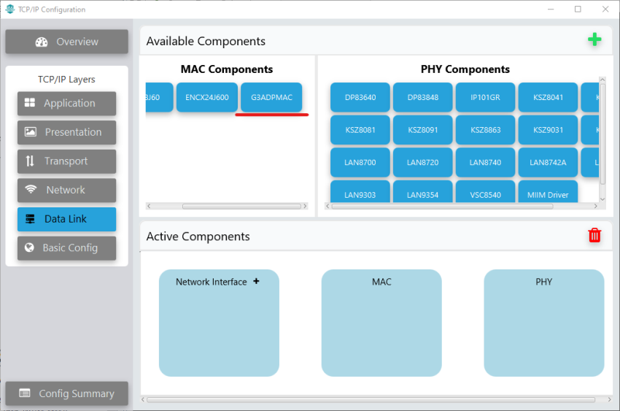The height and width of the screenshot is (411, 620).
Task: Select the G3ADPMAC MAC component
Action: [x=271, y=97]
